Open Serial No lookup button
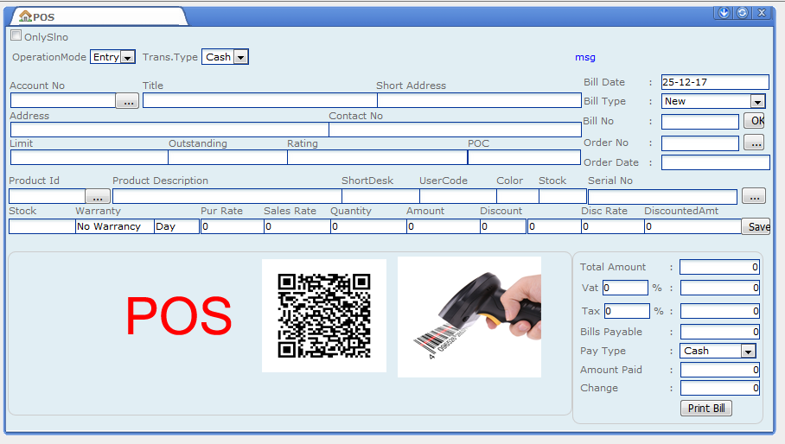The image size is (785, 444). click(x=754, y=195)
